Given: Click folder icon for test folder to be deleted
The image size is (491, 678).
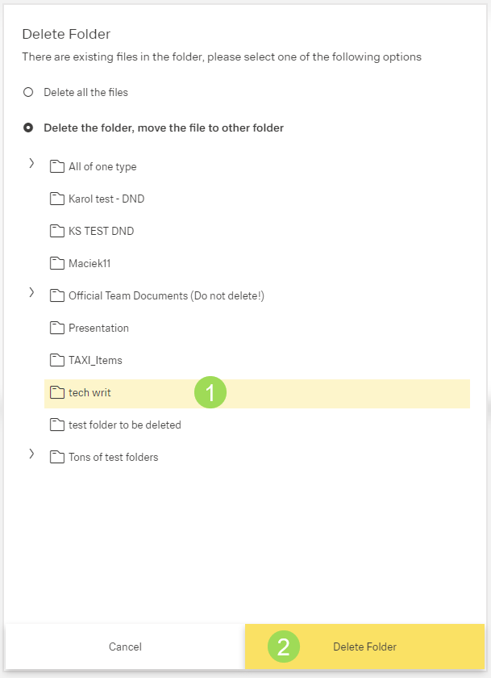Looking at the screenshot, I should [56, 425].
